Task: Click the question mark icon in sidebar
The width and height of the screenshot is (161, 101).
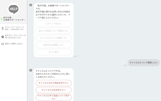Action: tap(3, 37)
